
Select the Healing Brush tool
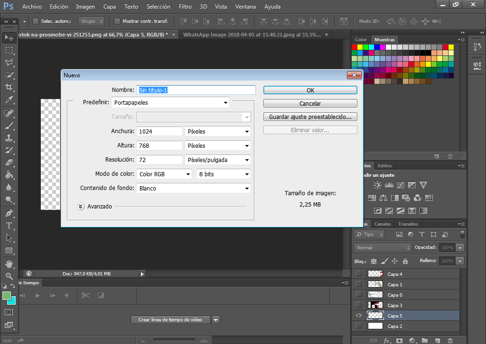click(x=9, y=113)
